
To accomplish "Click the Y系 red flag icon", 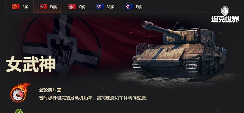I will tap(72, 7).
